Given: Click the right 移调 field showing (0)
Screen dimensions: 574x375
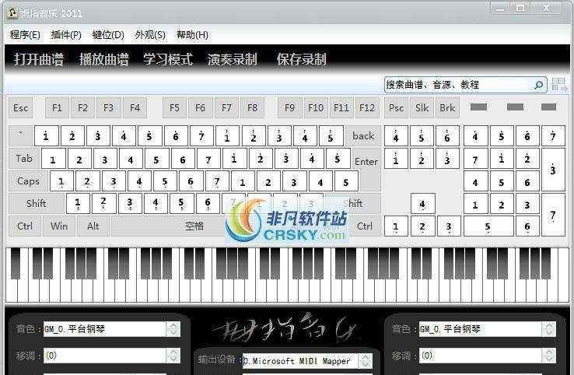Looking at the screenshot, I should tap(481, 356).
